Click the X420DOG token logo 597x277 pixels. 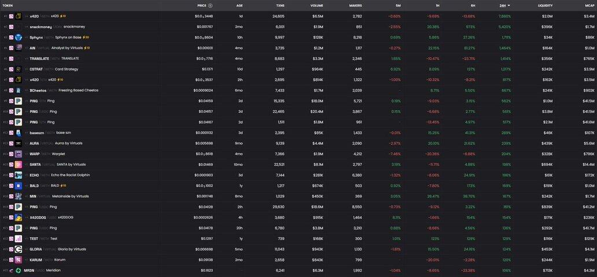(x=19, y=217)
